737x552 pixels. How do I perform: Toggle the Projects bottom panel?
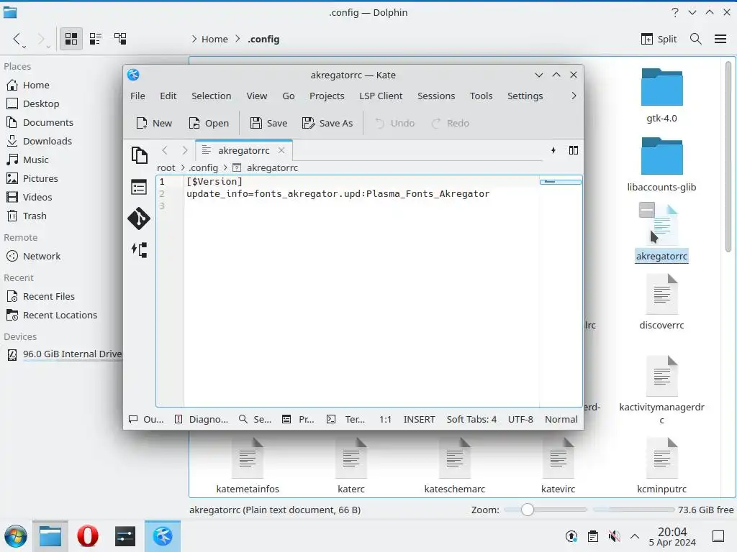(x=298, y=419)
